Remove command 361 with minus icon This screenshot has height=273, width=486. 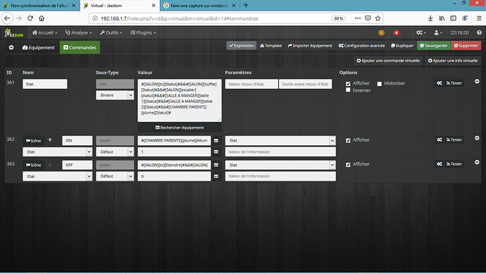(x=477, y=81)
